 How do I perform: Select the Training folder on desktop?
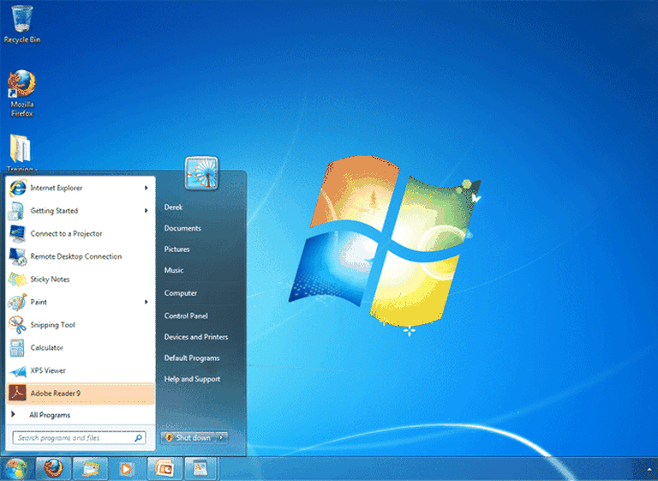[21, 152]
